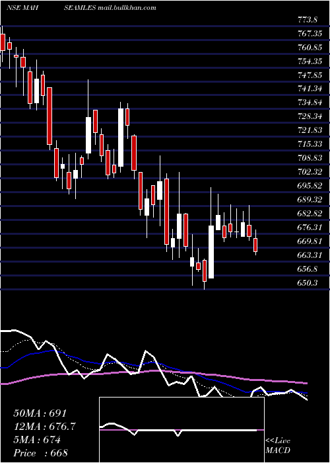Click the 767.35 price axis label

[x=310, y=34]
